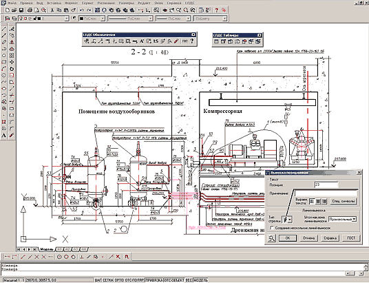The width and height of the screenshot is (369, 283).
Task: Open the color ПоСлою selector
Action: 92,19
